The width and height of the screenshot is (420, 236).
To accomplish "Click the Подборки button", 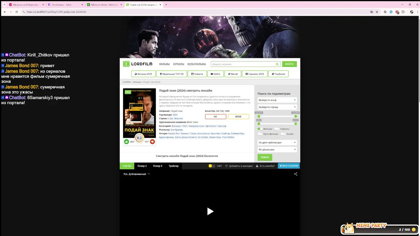I will 278,74.
